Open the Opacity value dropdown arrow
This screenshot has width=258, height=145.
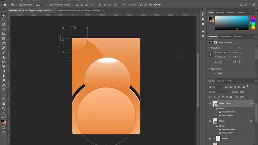coord(247,92)
